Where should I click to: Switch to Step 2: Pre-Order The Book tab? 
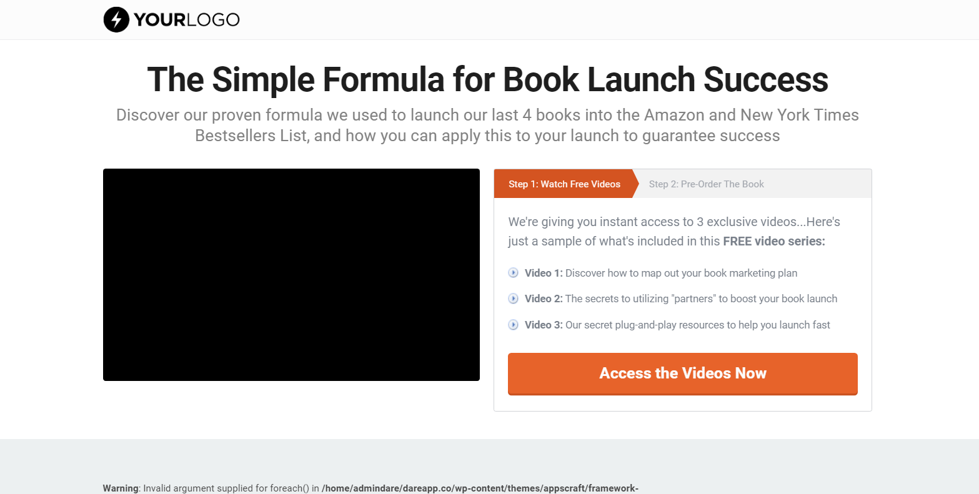point(707,184)
